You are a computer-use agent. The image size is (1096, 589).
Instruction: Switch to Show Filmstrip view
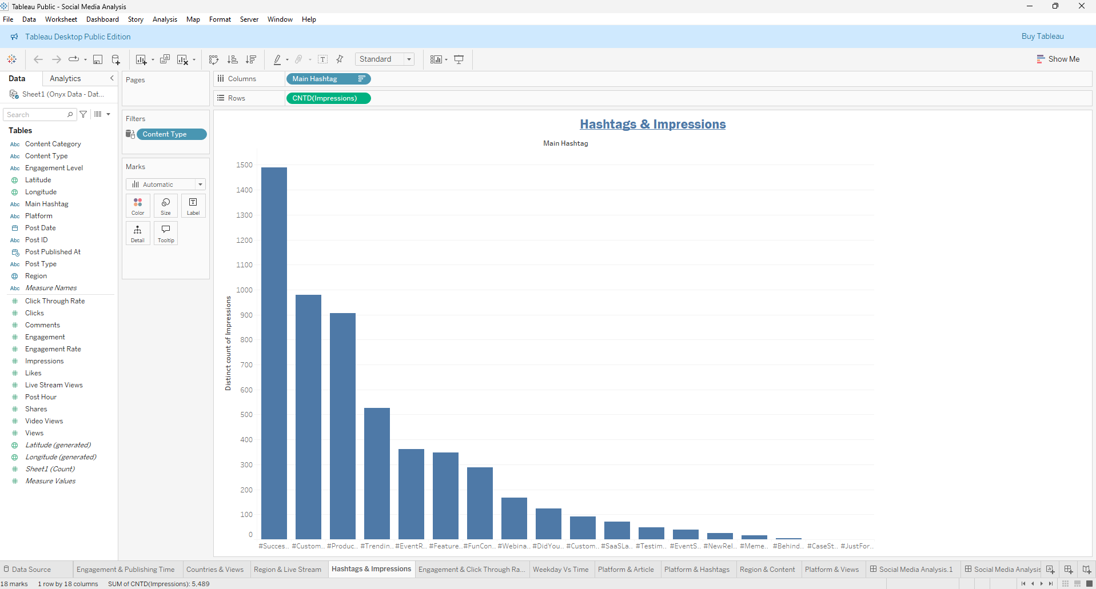1077,584
